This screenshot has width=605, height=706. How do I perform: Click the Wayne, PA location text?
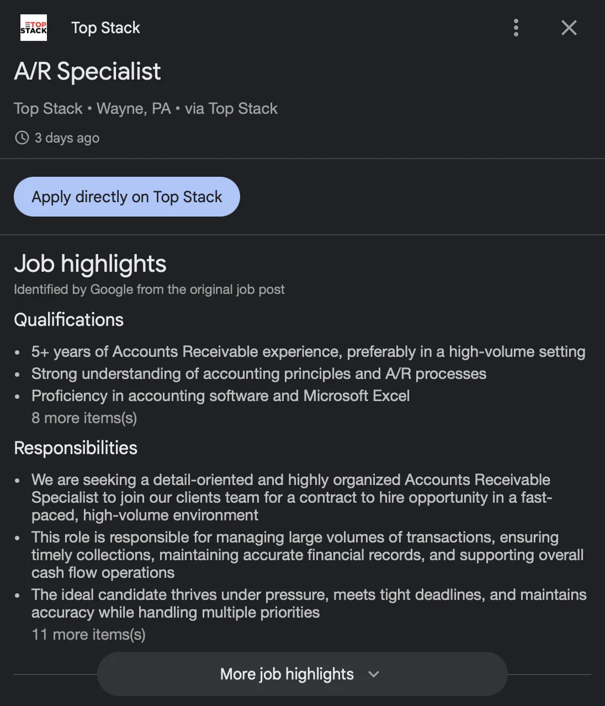133,108
